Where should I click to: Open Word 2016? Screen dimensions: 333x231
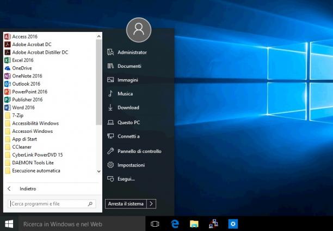click(20, 107)
